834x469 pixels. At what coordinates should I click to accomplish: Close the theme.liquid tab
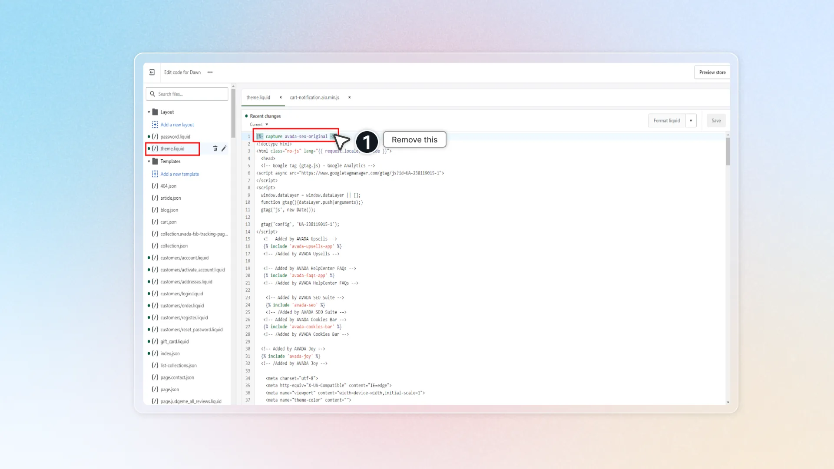[281, 98]
